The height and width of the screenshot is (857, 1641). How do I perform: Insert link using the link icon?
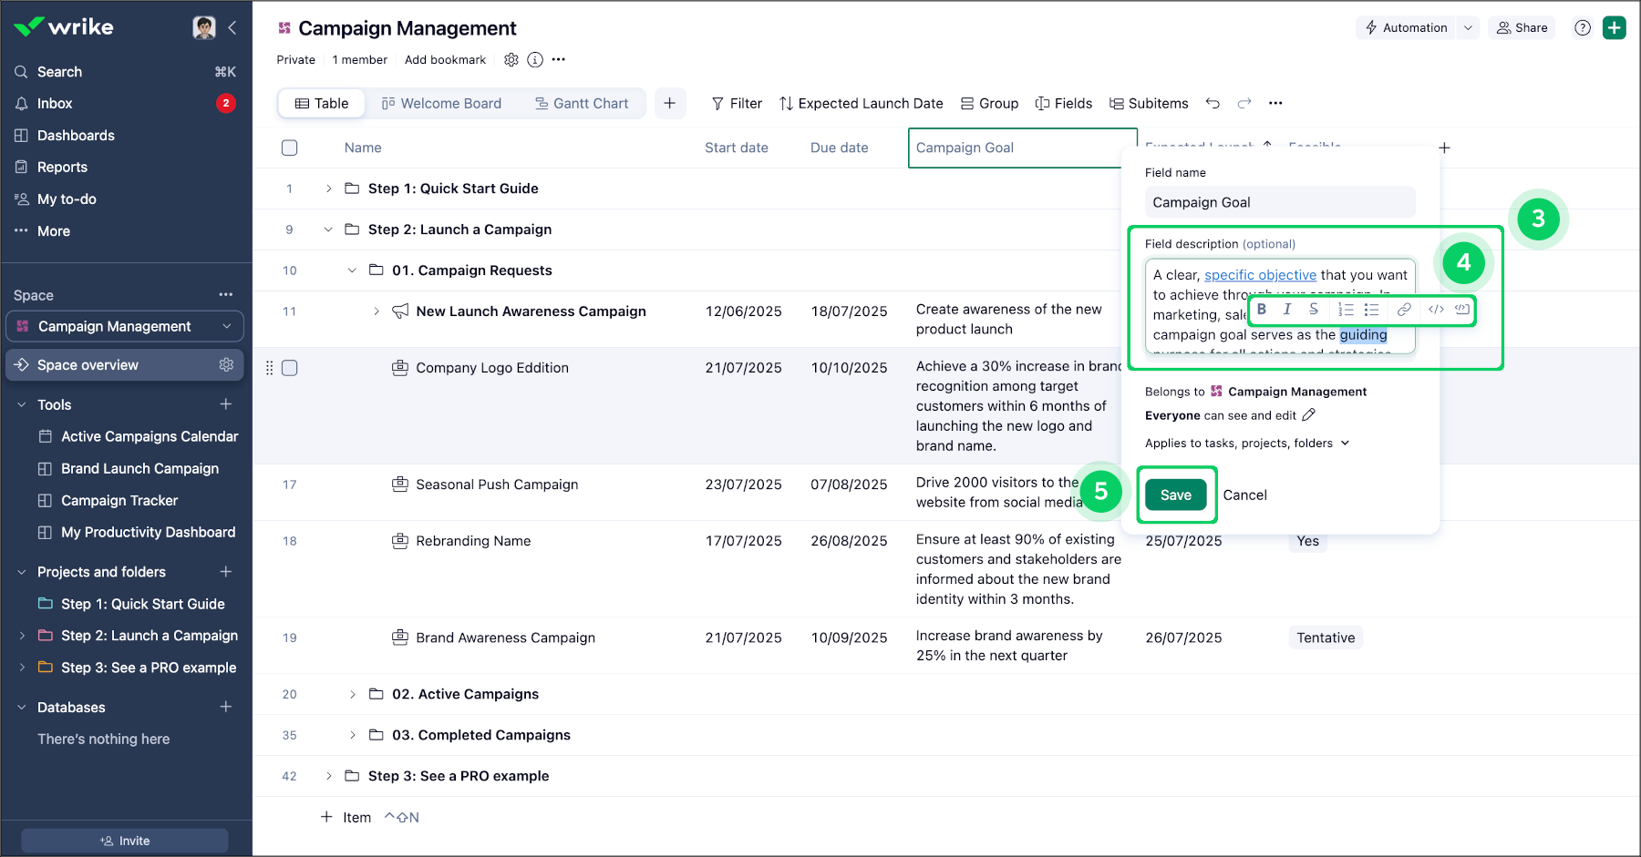coord(1404,310)
